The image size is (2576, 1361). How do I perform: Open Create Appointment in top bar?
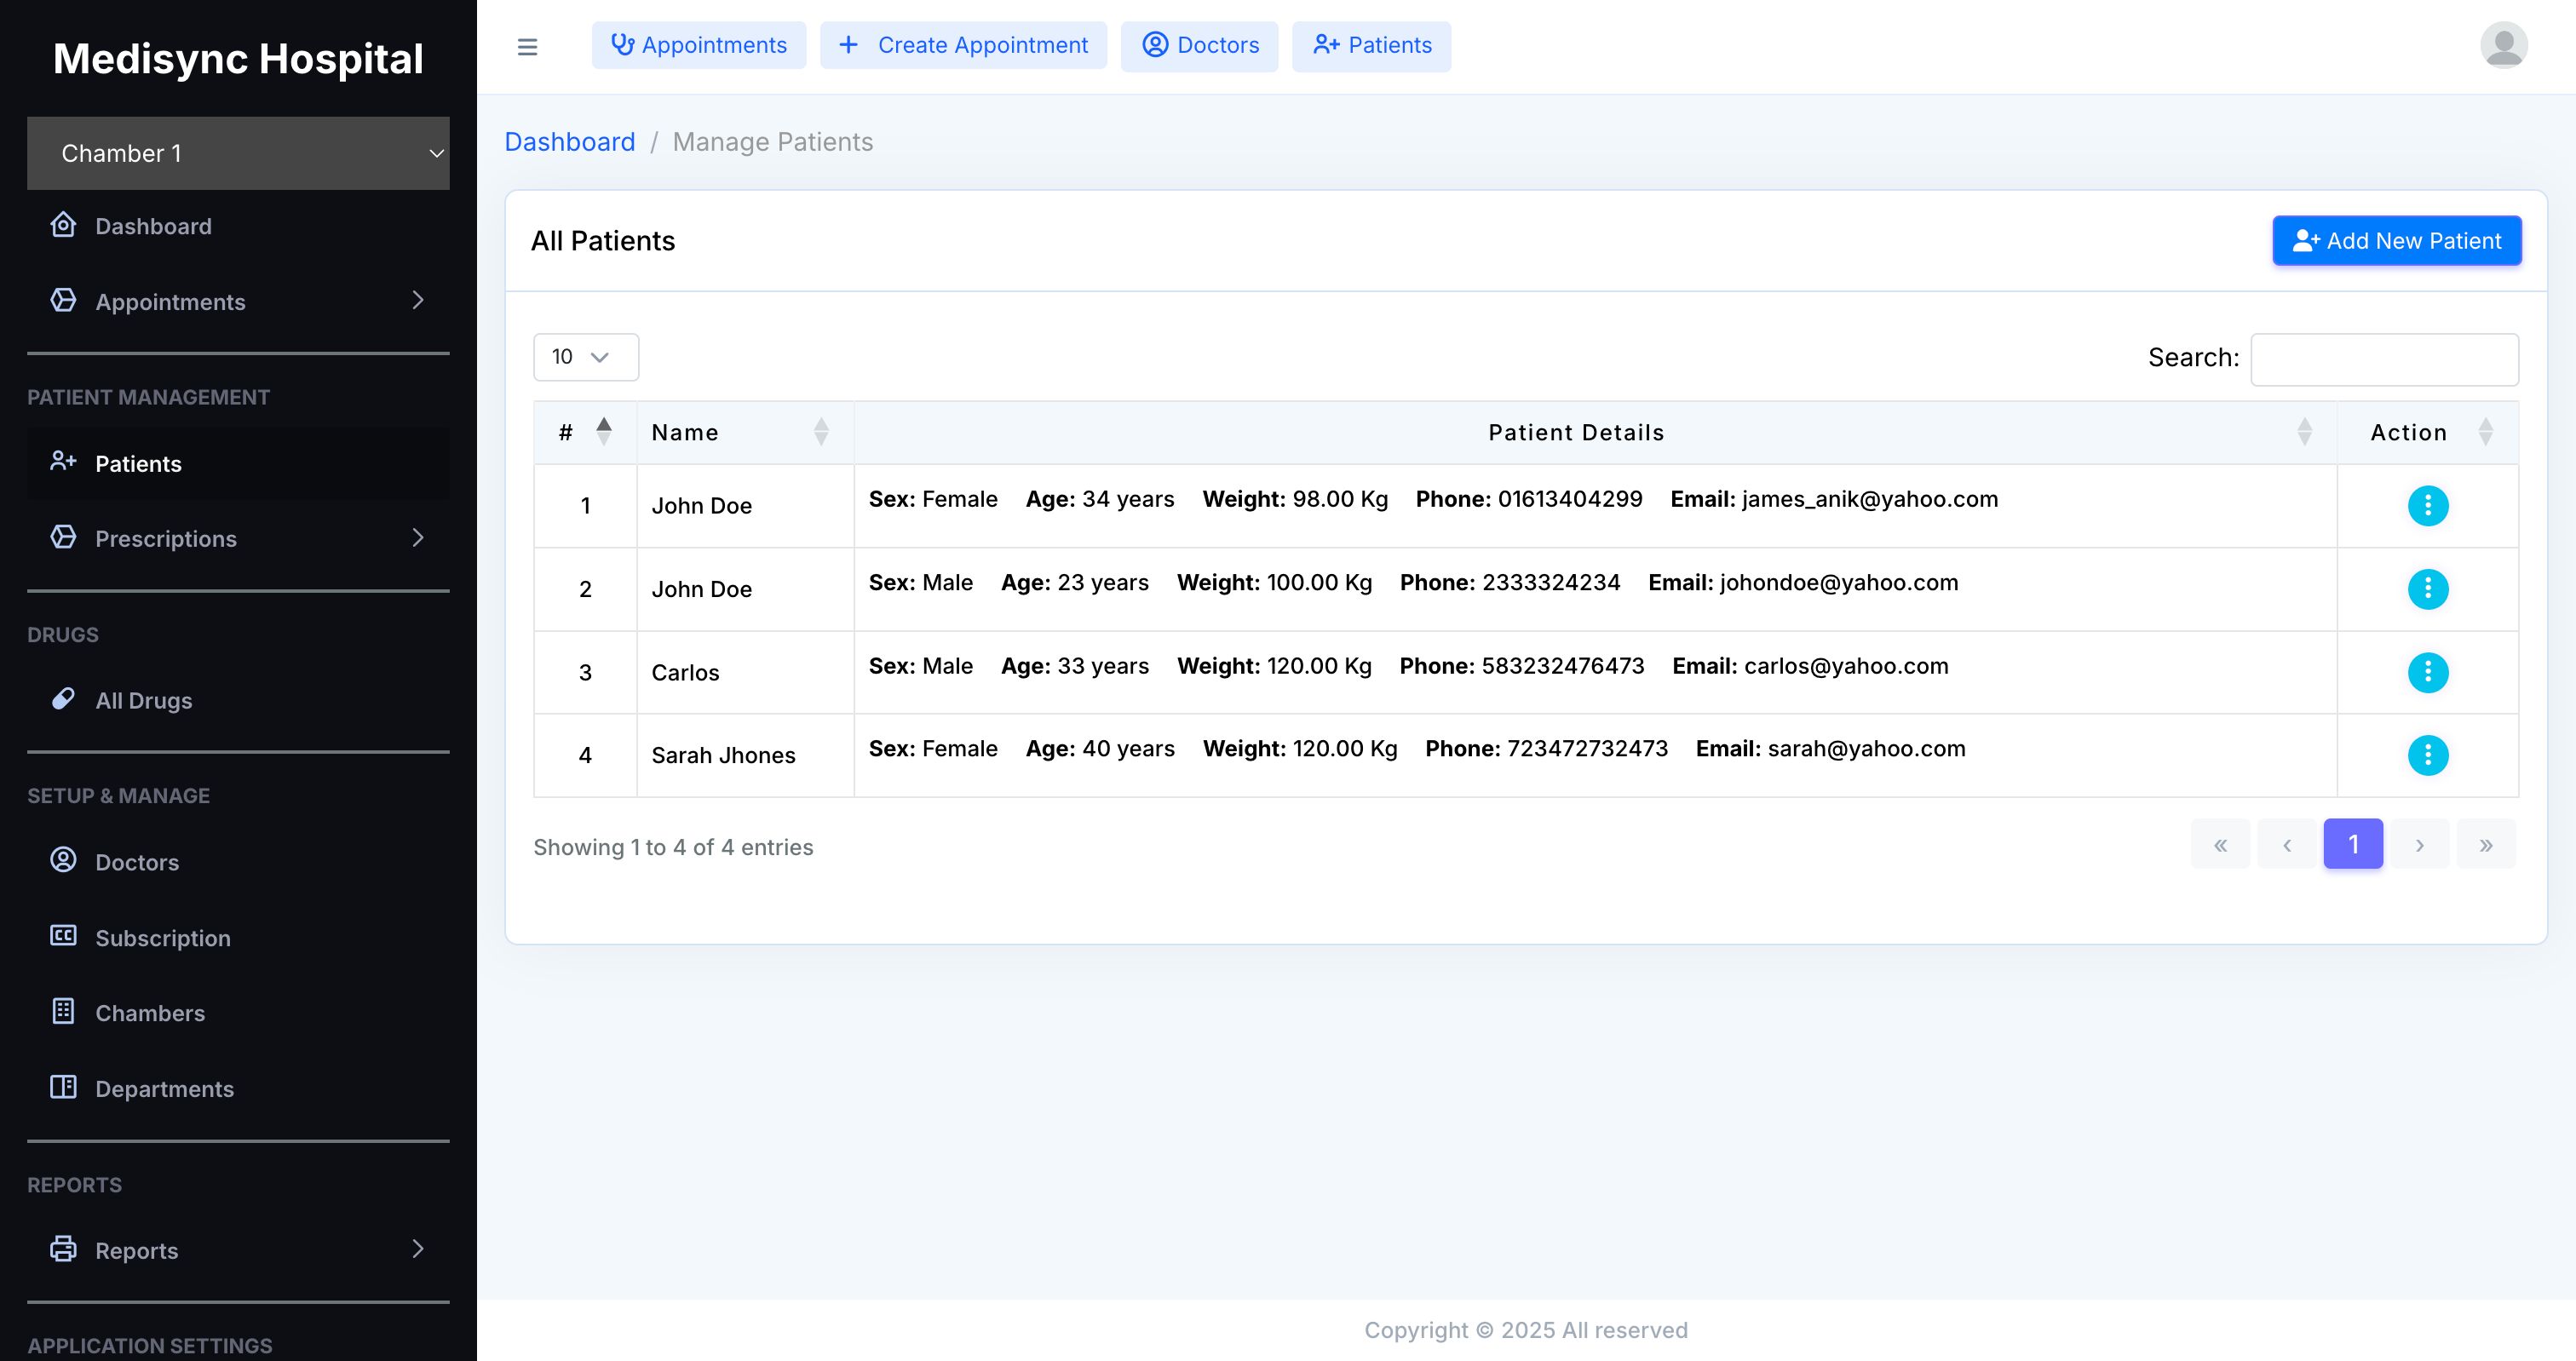[x=963, y=45]
